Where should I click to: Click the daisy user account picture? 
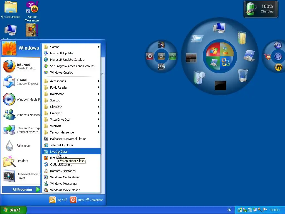[x=9, y=48]
